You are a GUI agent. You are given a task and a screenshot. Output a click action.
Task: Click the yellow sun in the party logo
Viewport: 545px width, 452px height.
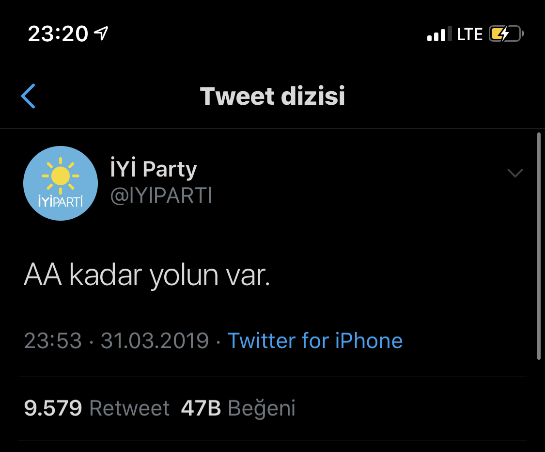(61, 175)
